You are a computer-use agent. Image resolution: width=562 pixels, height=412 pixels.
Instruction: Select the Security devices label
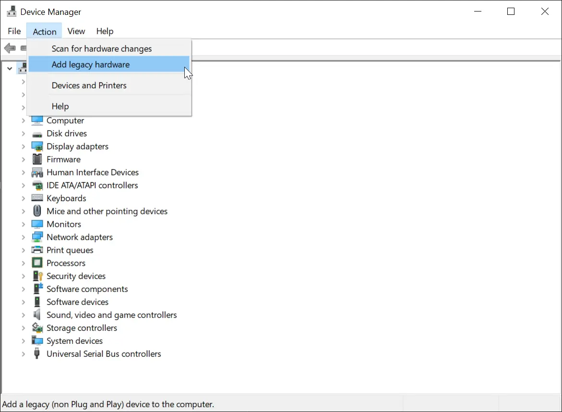(76, 276)
